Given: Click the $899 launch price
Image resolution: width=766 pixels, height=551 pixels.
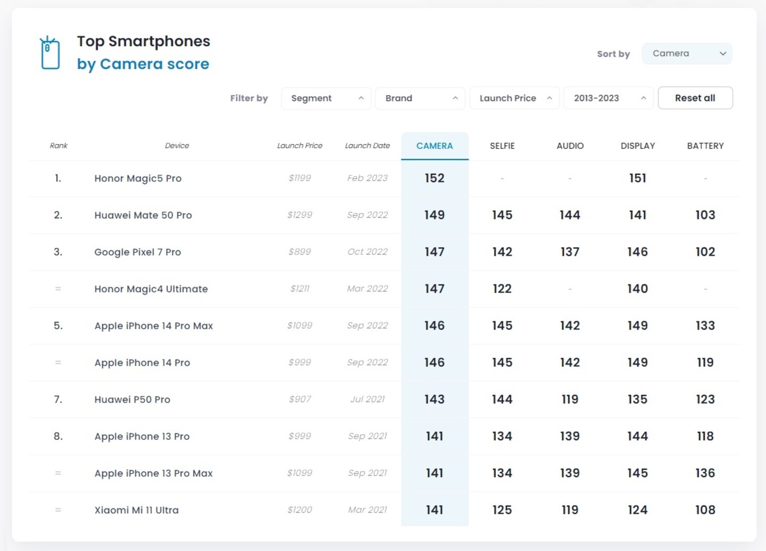Looking at the screenshot, I should click(299, 252).
